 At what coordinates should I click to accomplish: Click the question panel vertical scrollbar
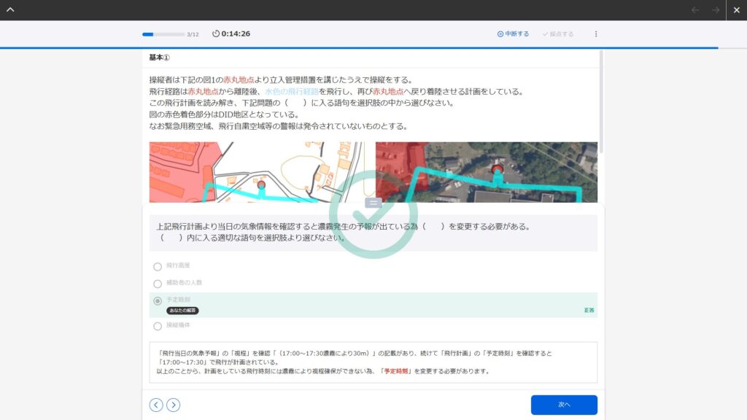(x=601, y=102)
